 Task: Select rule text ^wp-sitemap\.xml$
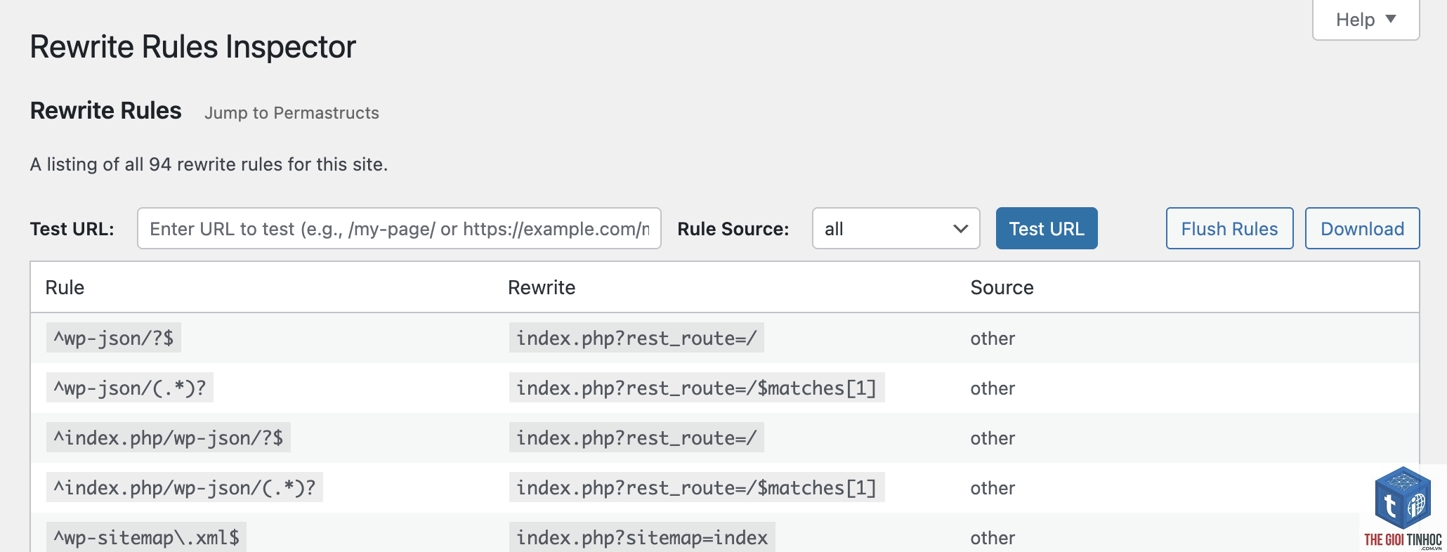click(146, 537)
